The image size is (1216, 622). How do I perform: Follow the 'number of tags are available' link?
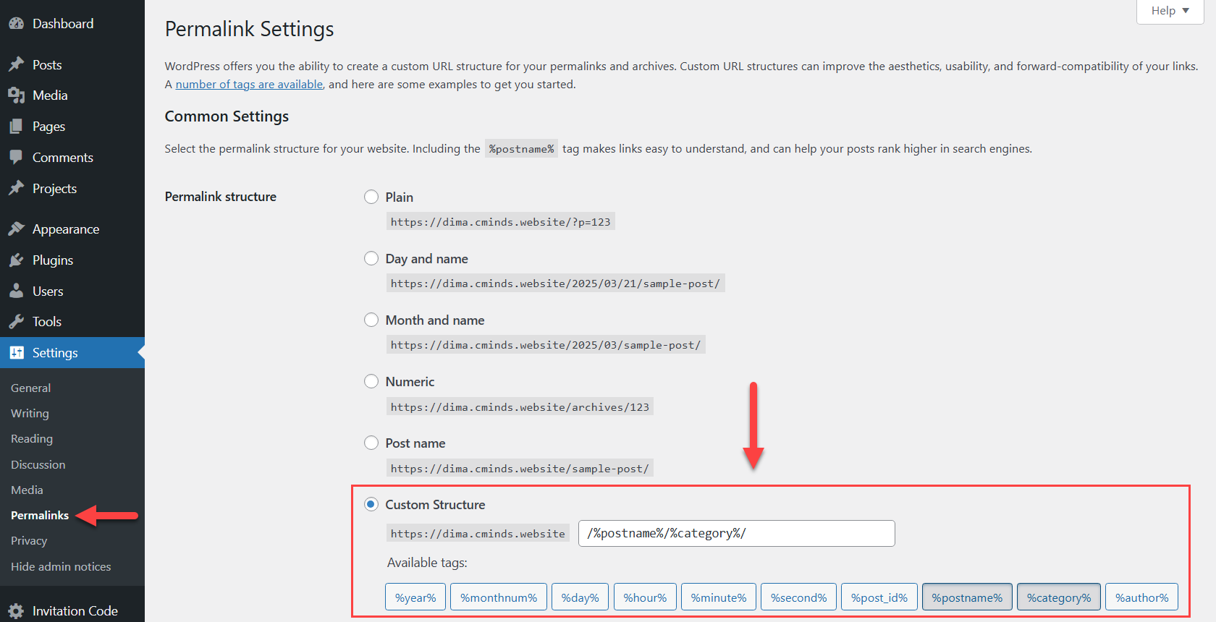coord(249,85)
